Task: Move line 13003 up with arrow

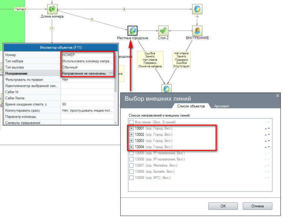Action: (266, 141)
